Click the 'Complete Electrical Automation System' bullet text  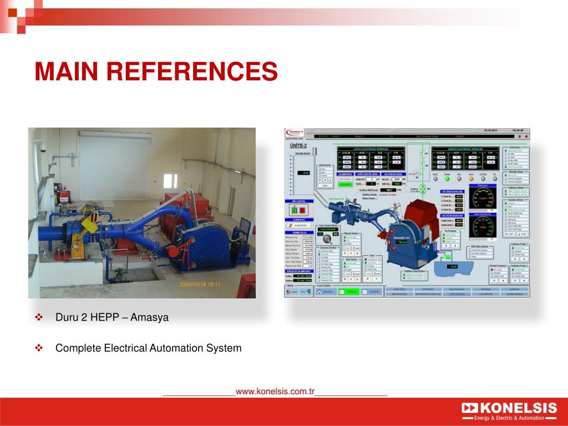point(149,348)
